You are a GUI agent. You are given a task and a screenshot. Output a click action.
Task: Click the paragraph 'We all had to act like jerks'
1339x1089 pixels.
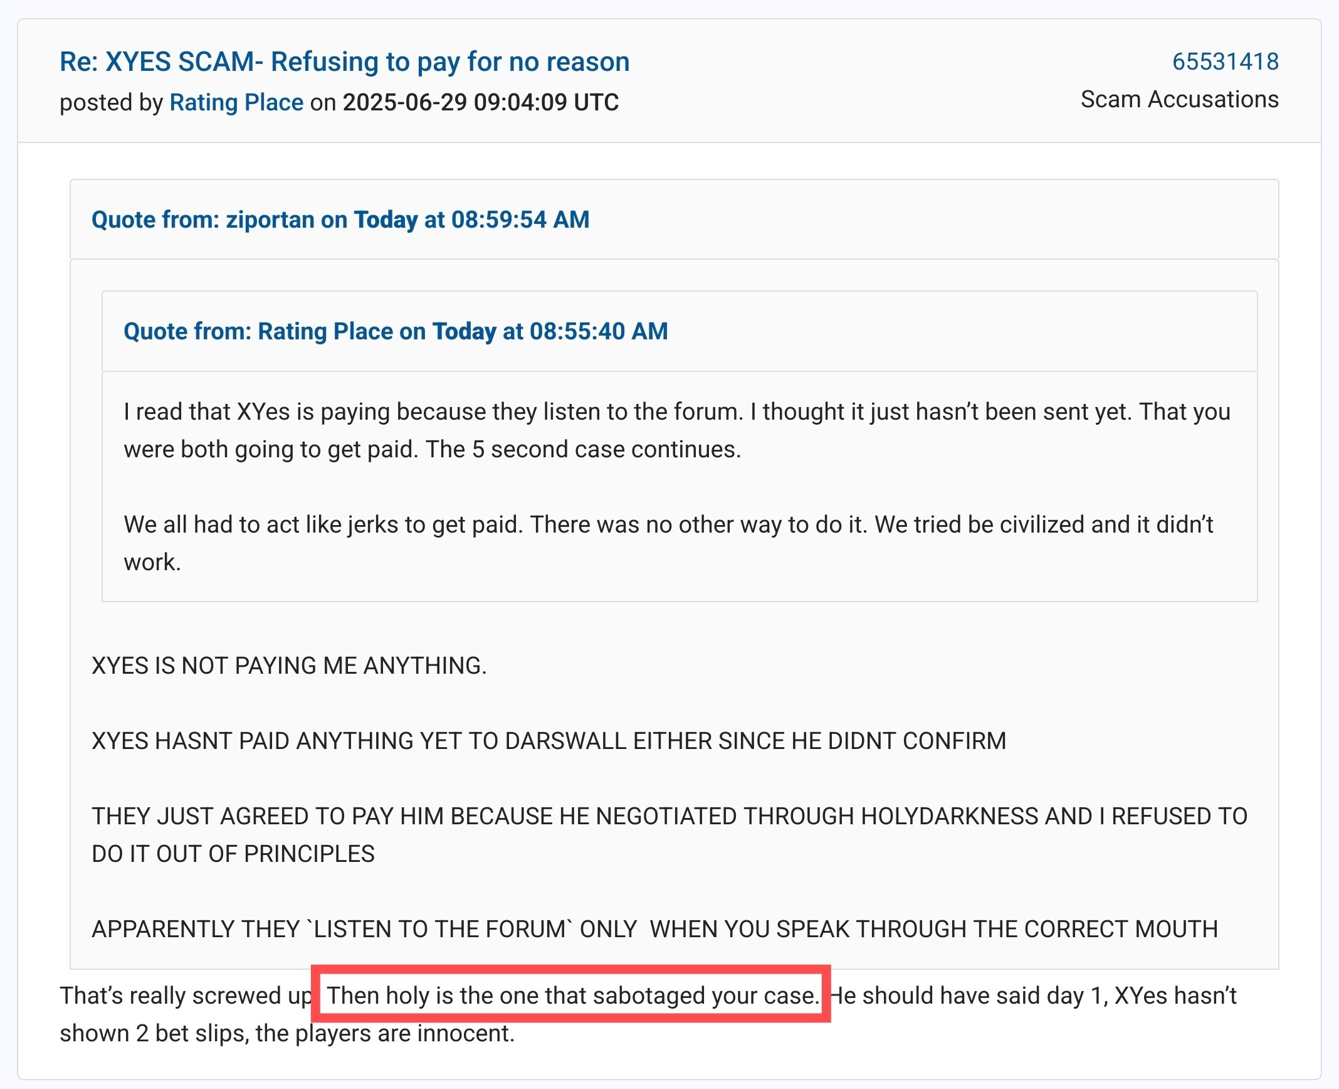668,543
